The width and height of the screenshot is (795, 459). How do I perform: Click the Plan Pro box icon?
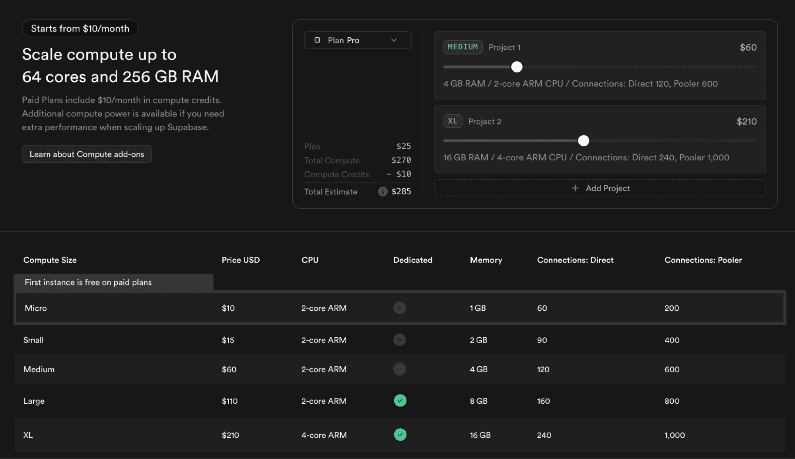coord(317,40)
